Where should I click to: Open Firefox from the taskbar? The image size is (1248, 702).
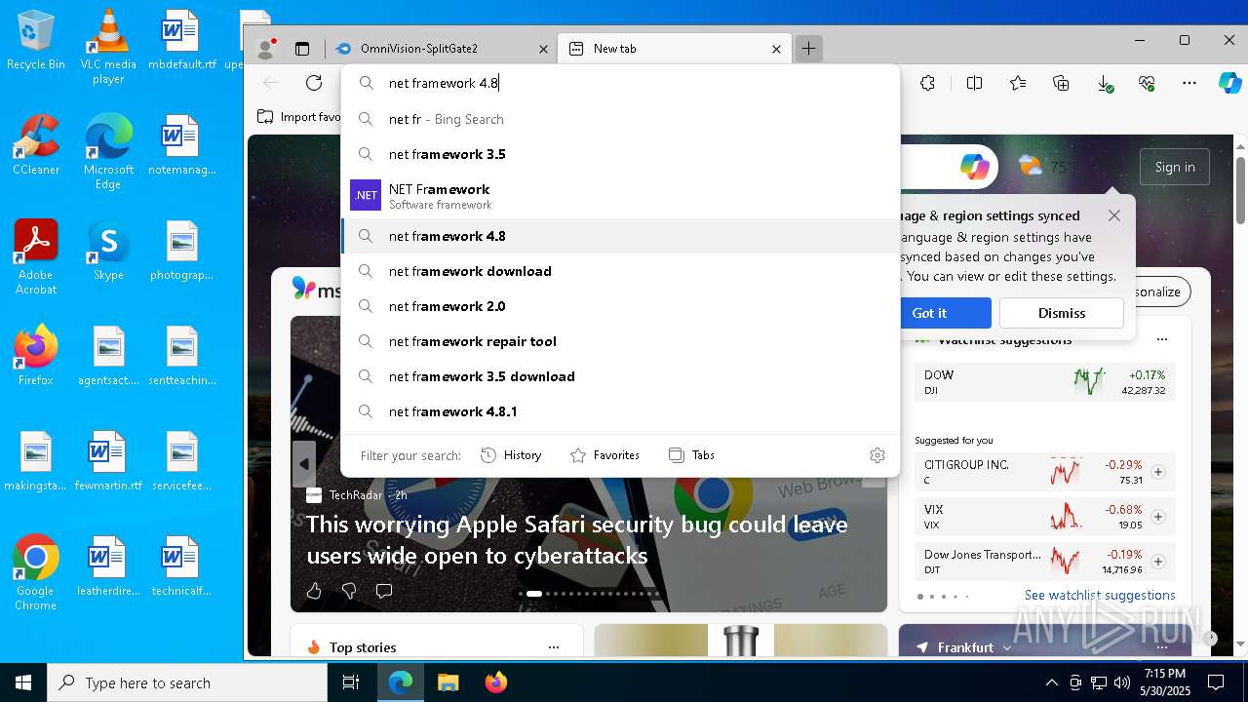[x=496, y=682]
